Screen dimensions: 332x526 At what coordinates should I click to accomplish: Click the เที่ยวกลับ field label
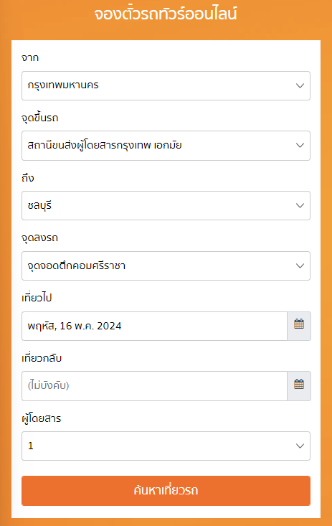tap(42, 358)
